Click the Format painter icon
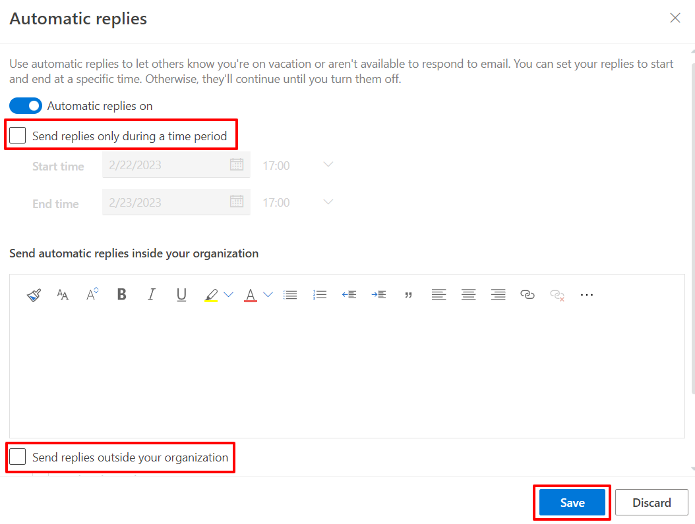Viewport: 695px width, 524px height. [x=34, y=295]
